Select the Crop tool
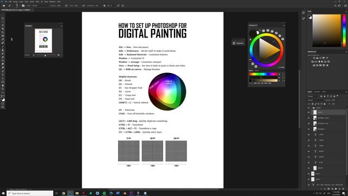The width and height of the screenshot is (348, 196). (x=3, y=32)
